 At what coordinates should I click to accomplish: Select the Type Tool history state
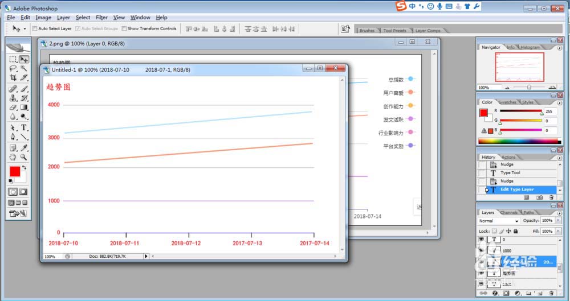pyautogui.click(x=510, y=172)
